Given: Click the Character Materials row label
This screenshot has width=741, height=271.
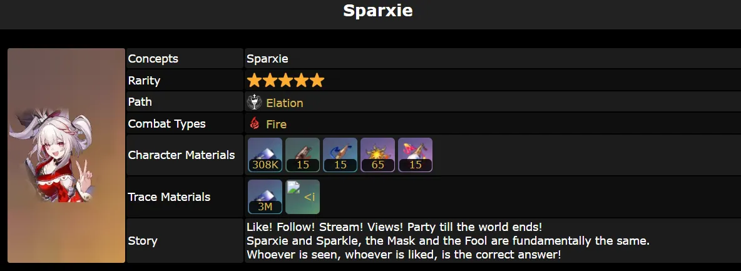Looking at the screenshot, I should tap(181, 155).
